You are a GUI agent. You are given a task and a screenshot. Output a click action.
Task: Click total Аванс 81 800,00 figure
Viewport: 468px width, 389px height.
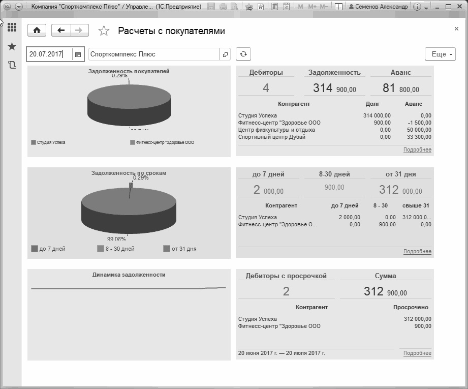(401, 88)
